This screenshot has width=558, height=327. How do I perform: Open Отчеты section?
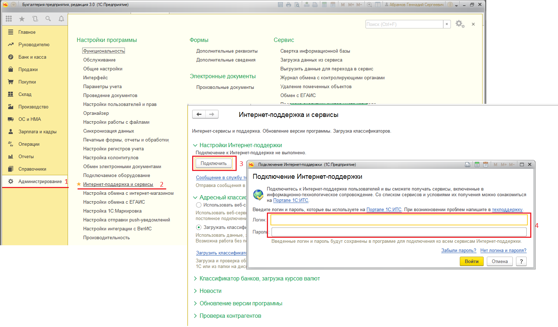(35, 156)
